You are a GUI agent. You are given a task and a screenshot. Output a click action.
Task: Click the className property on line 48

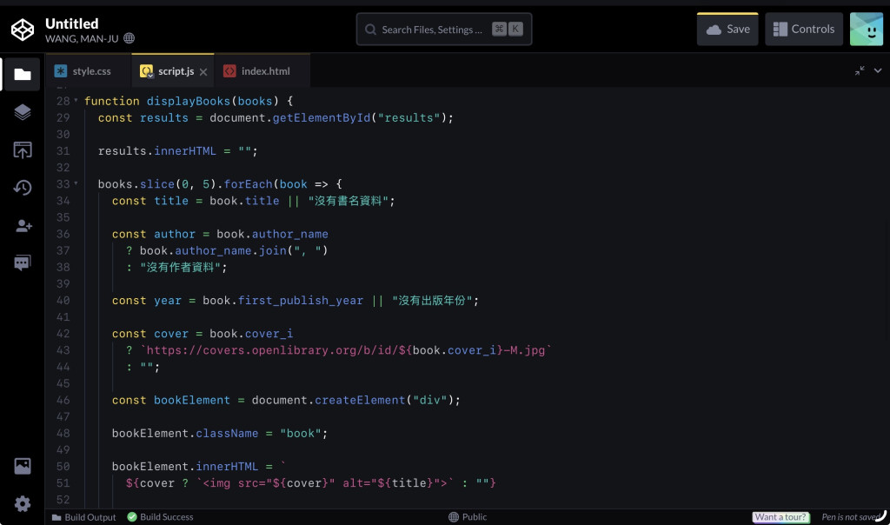coord(227,433)
